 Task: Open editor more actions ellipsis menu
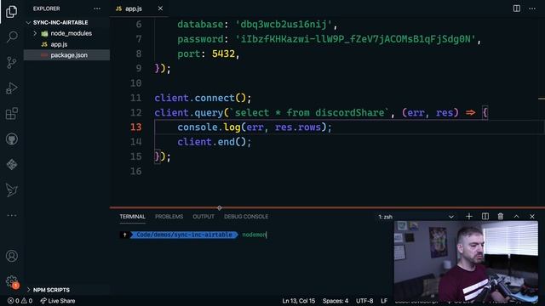point(532,8)
